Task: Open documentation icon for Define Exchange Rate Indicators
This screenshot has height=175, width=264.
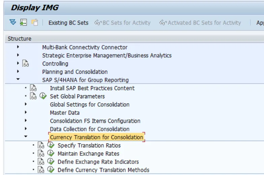Action: (x=41, y=162)
